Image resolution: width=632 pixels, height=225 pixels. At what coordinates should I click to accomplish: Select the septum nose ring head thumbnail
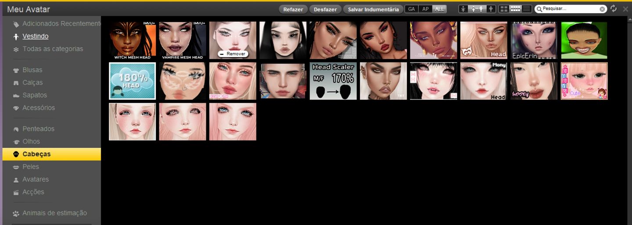434,40
